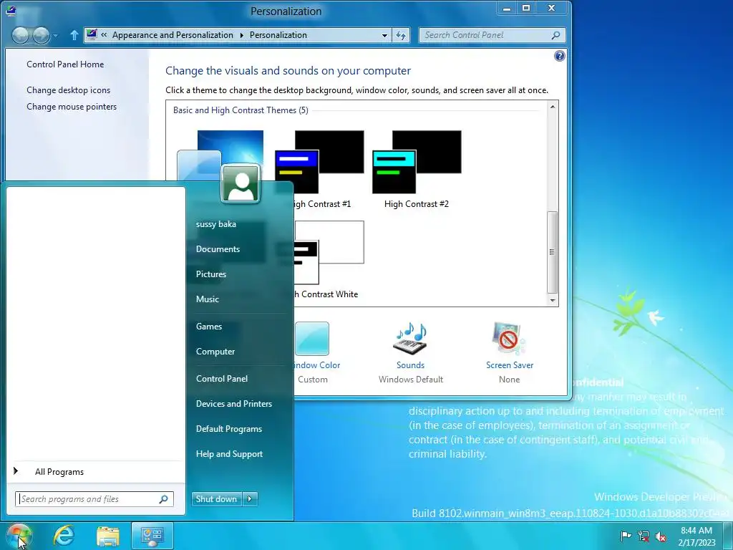Click the Help question mark icon
This screenshot has width=733, height=550.
click(x=559, y=56)
